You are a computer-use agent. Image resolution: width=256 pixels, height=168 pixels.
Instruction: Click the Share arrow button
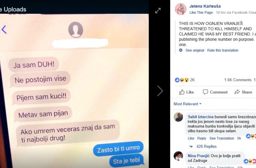point(243,92)
